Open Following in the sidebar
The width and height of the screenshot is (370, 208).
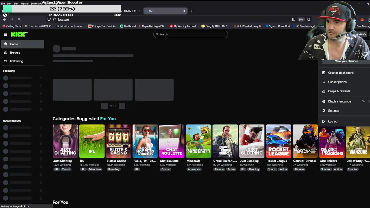click(x=23, y=61)
